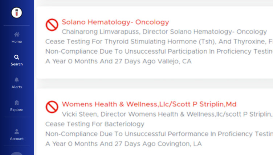Go to Home via house icon
This screenshot has height=155, width=273.
[17, 34]
